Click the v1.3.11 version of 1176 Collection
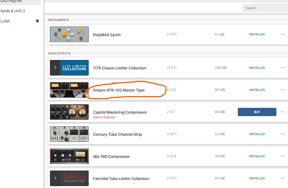 (171, 68)
